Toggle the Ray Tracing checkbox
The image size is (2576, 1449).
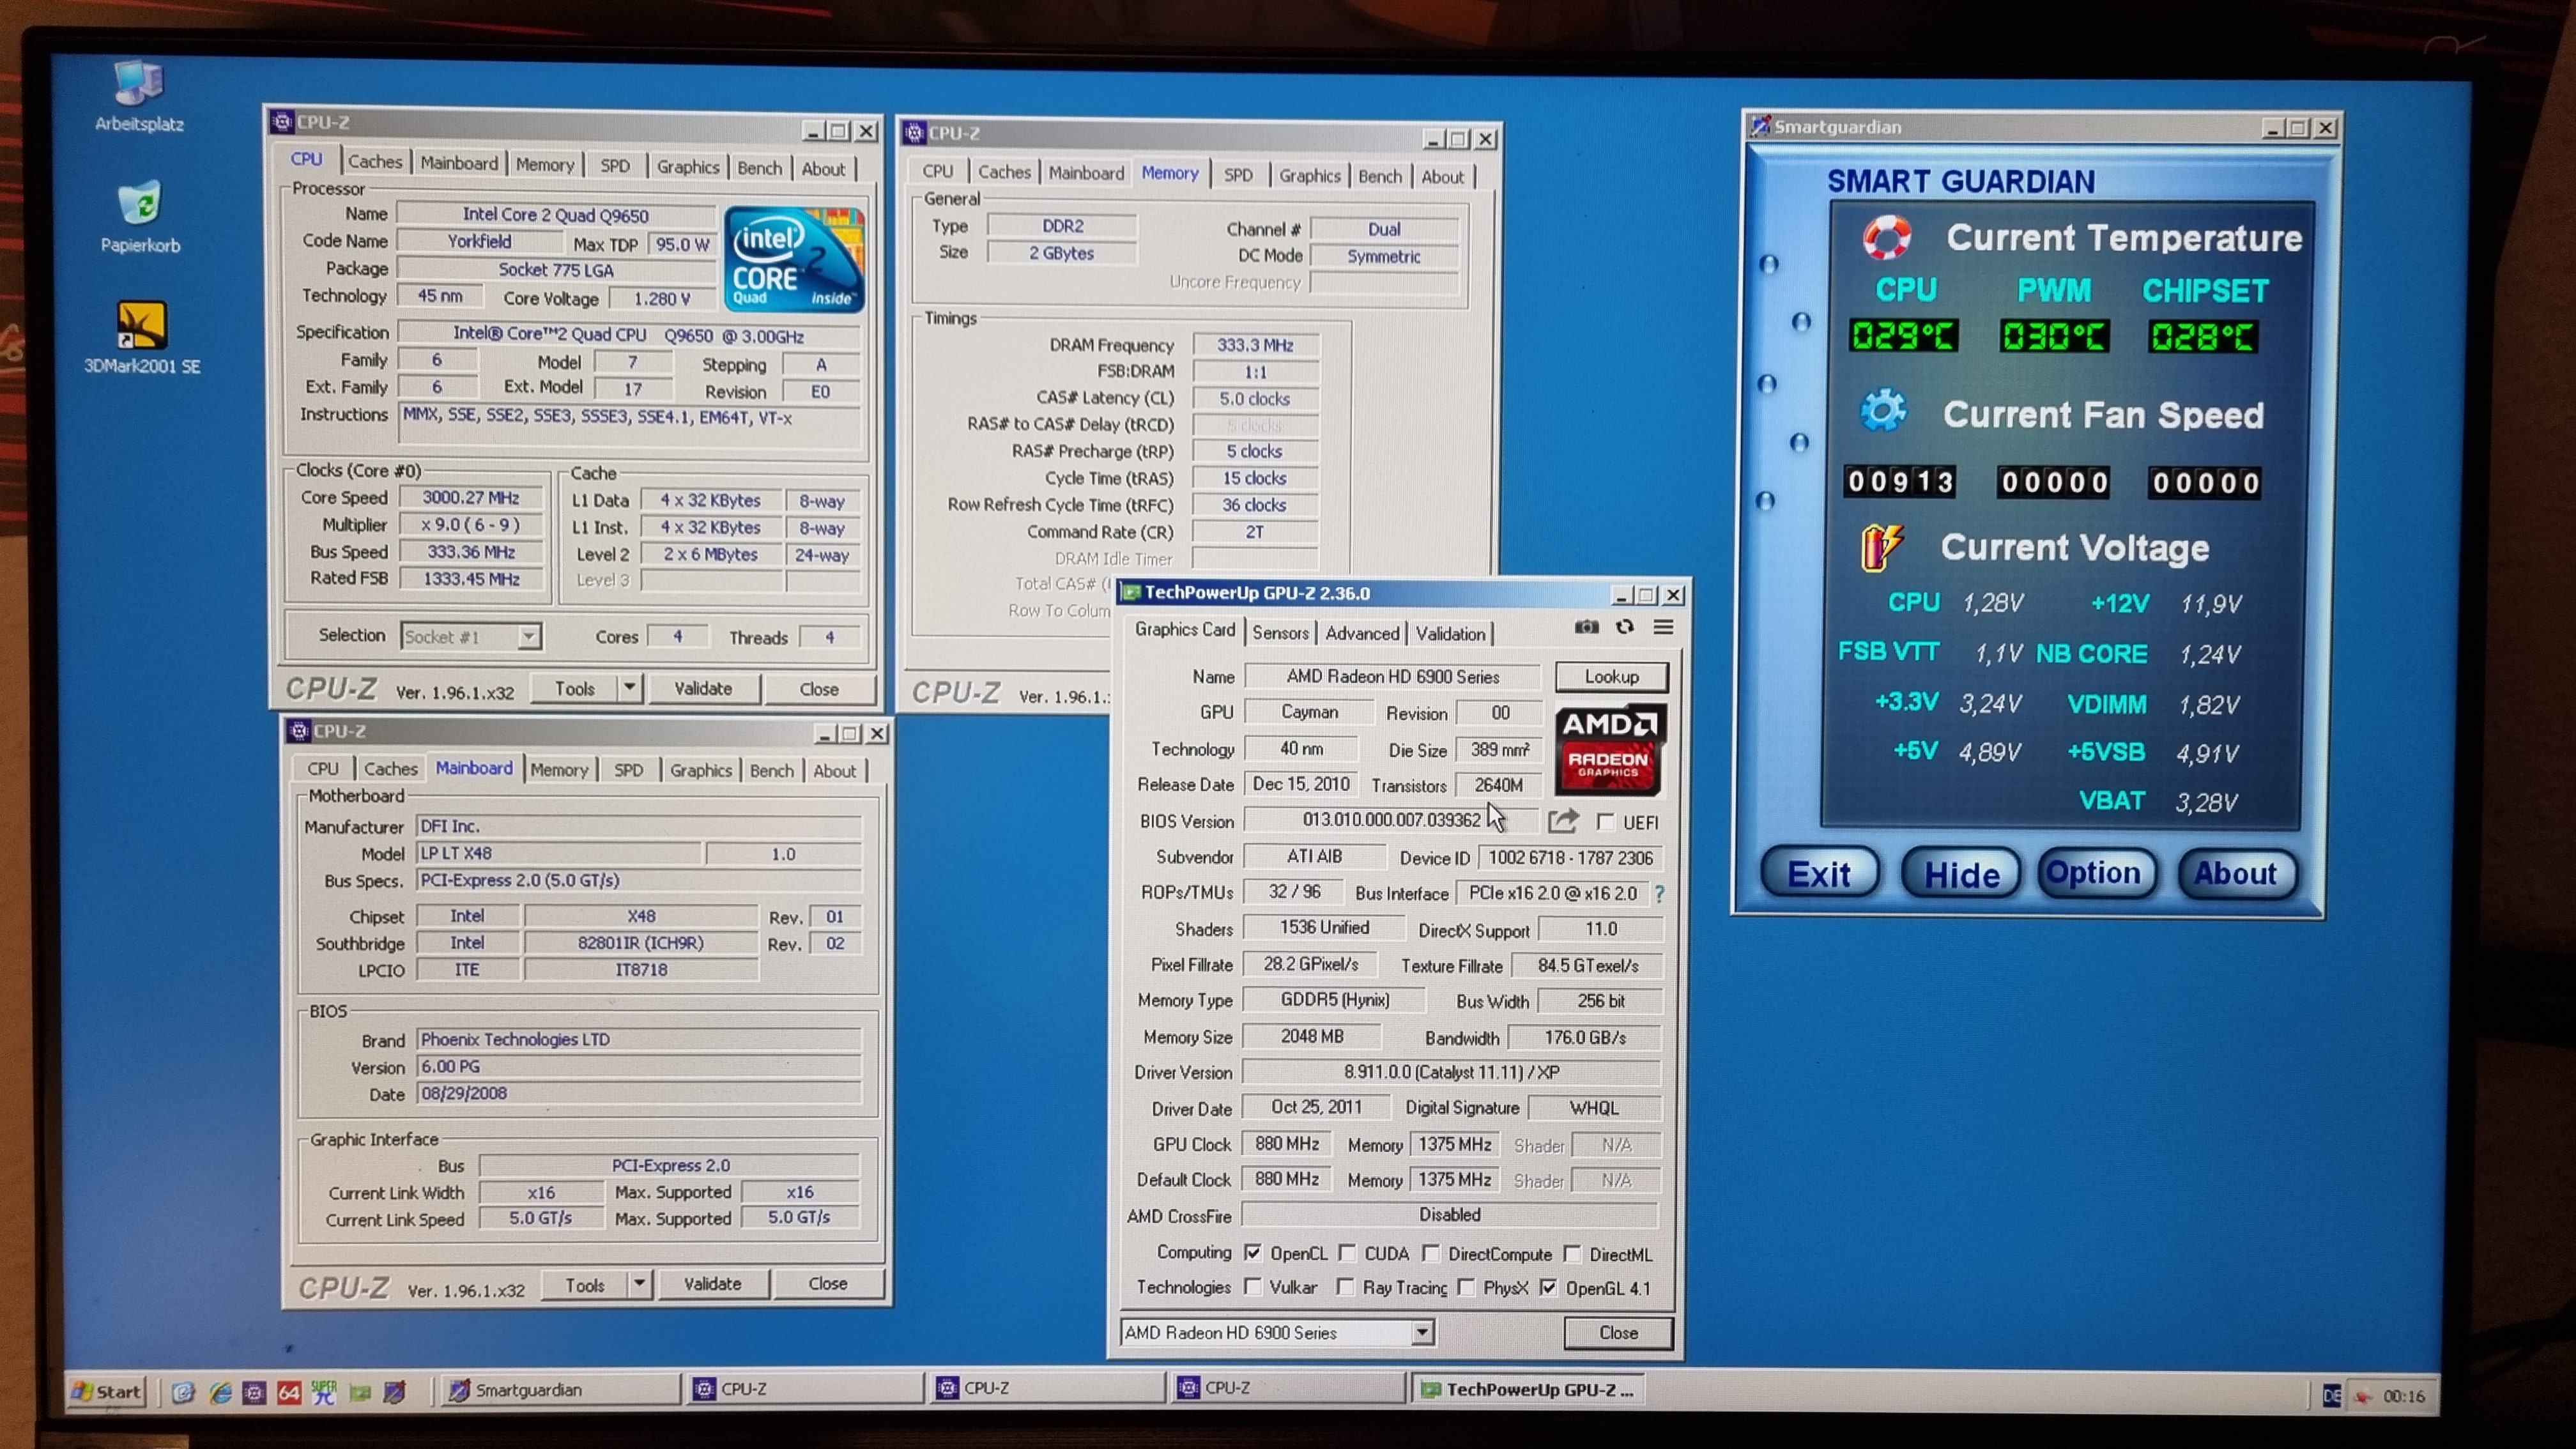pyautogui.click(x=1346, y=1287)
